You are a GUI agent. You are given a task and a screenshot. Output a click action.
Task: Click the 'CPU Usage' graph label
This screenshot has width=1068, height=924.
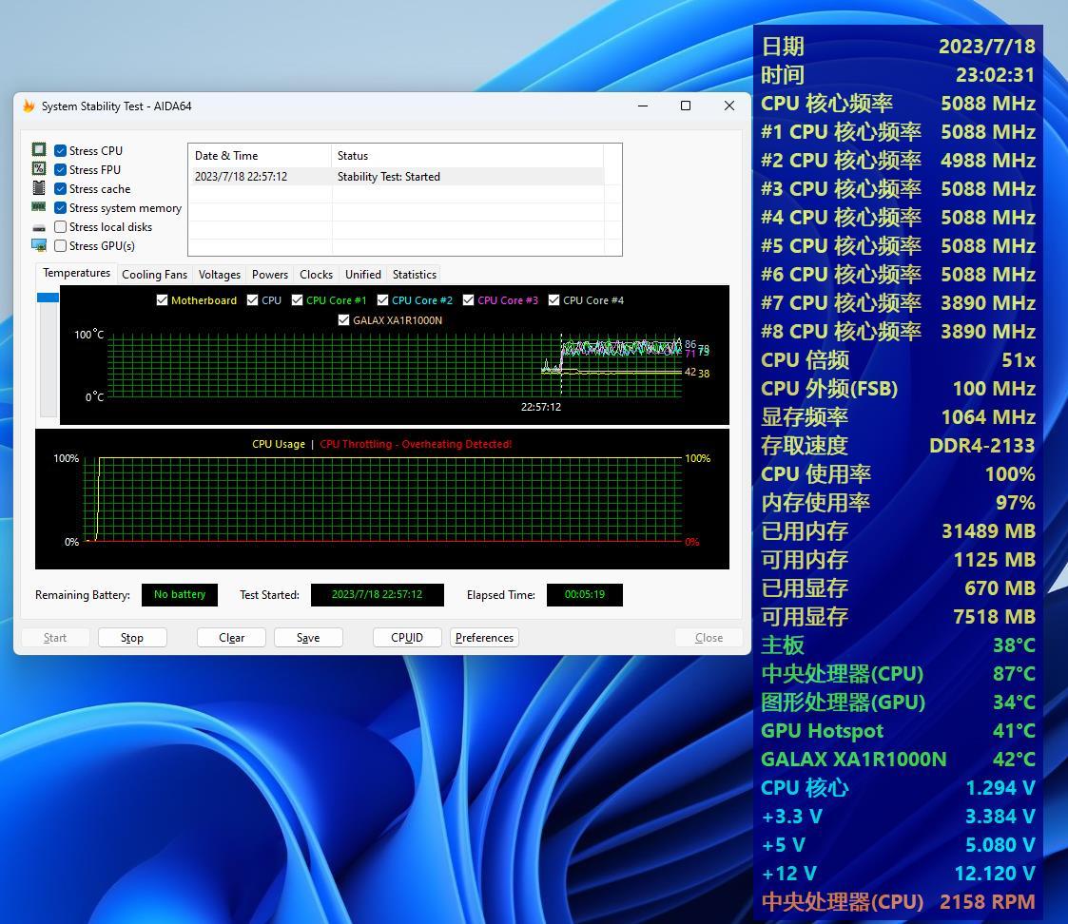(x=279, y=444)
